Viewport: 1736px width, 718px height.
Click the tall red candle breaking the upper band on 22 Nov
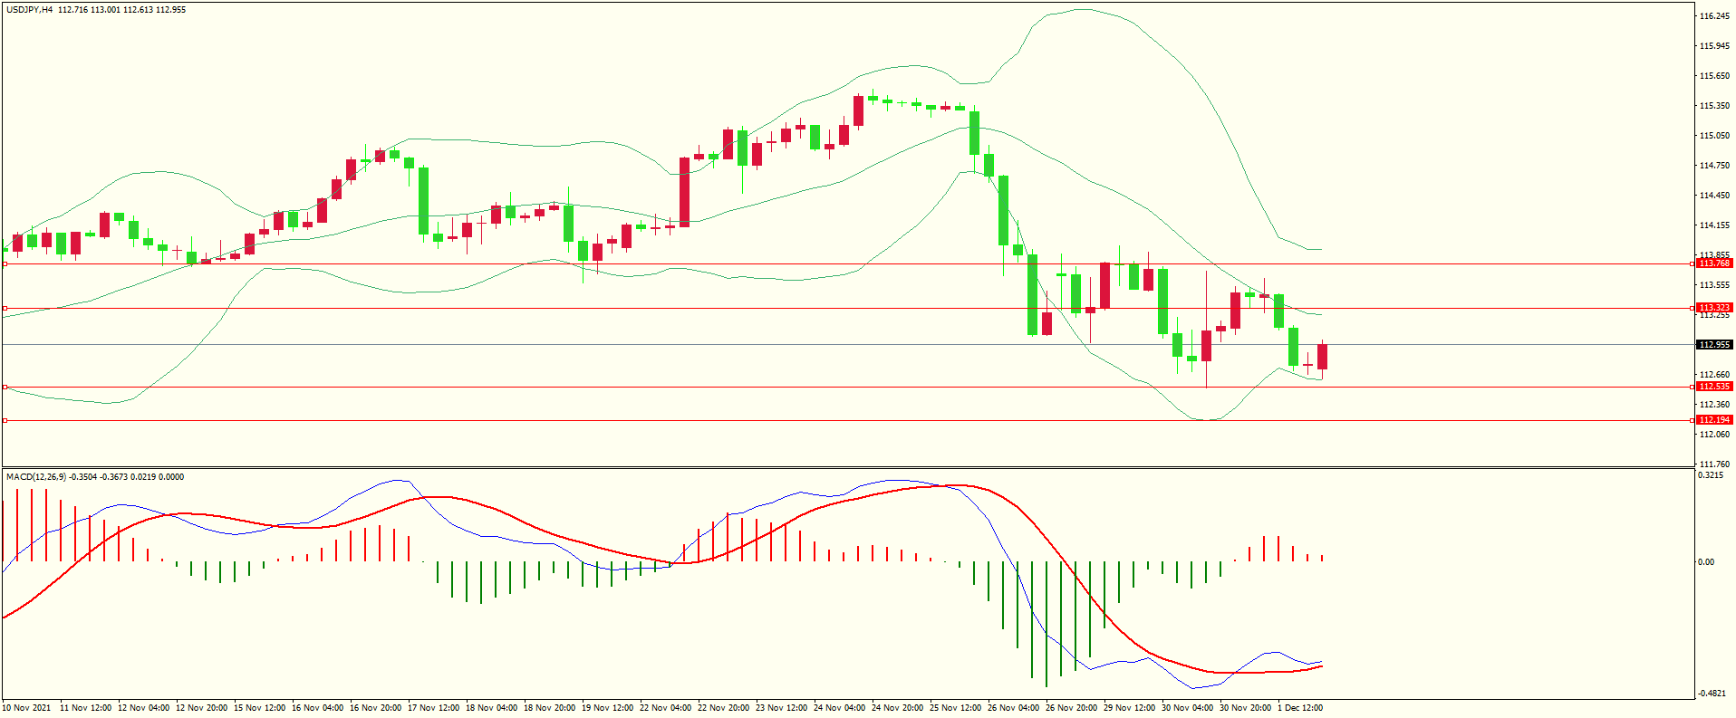(684, 192)
